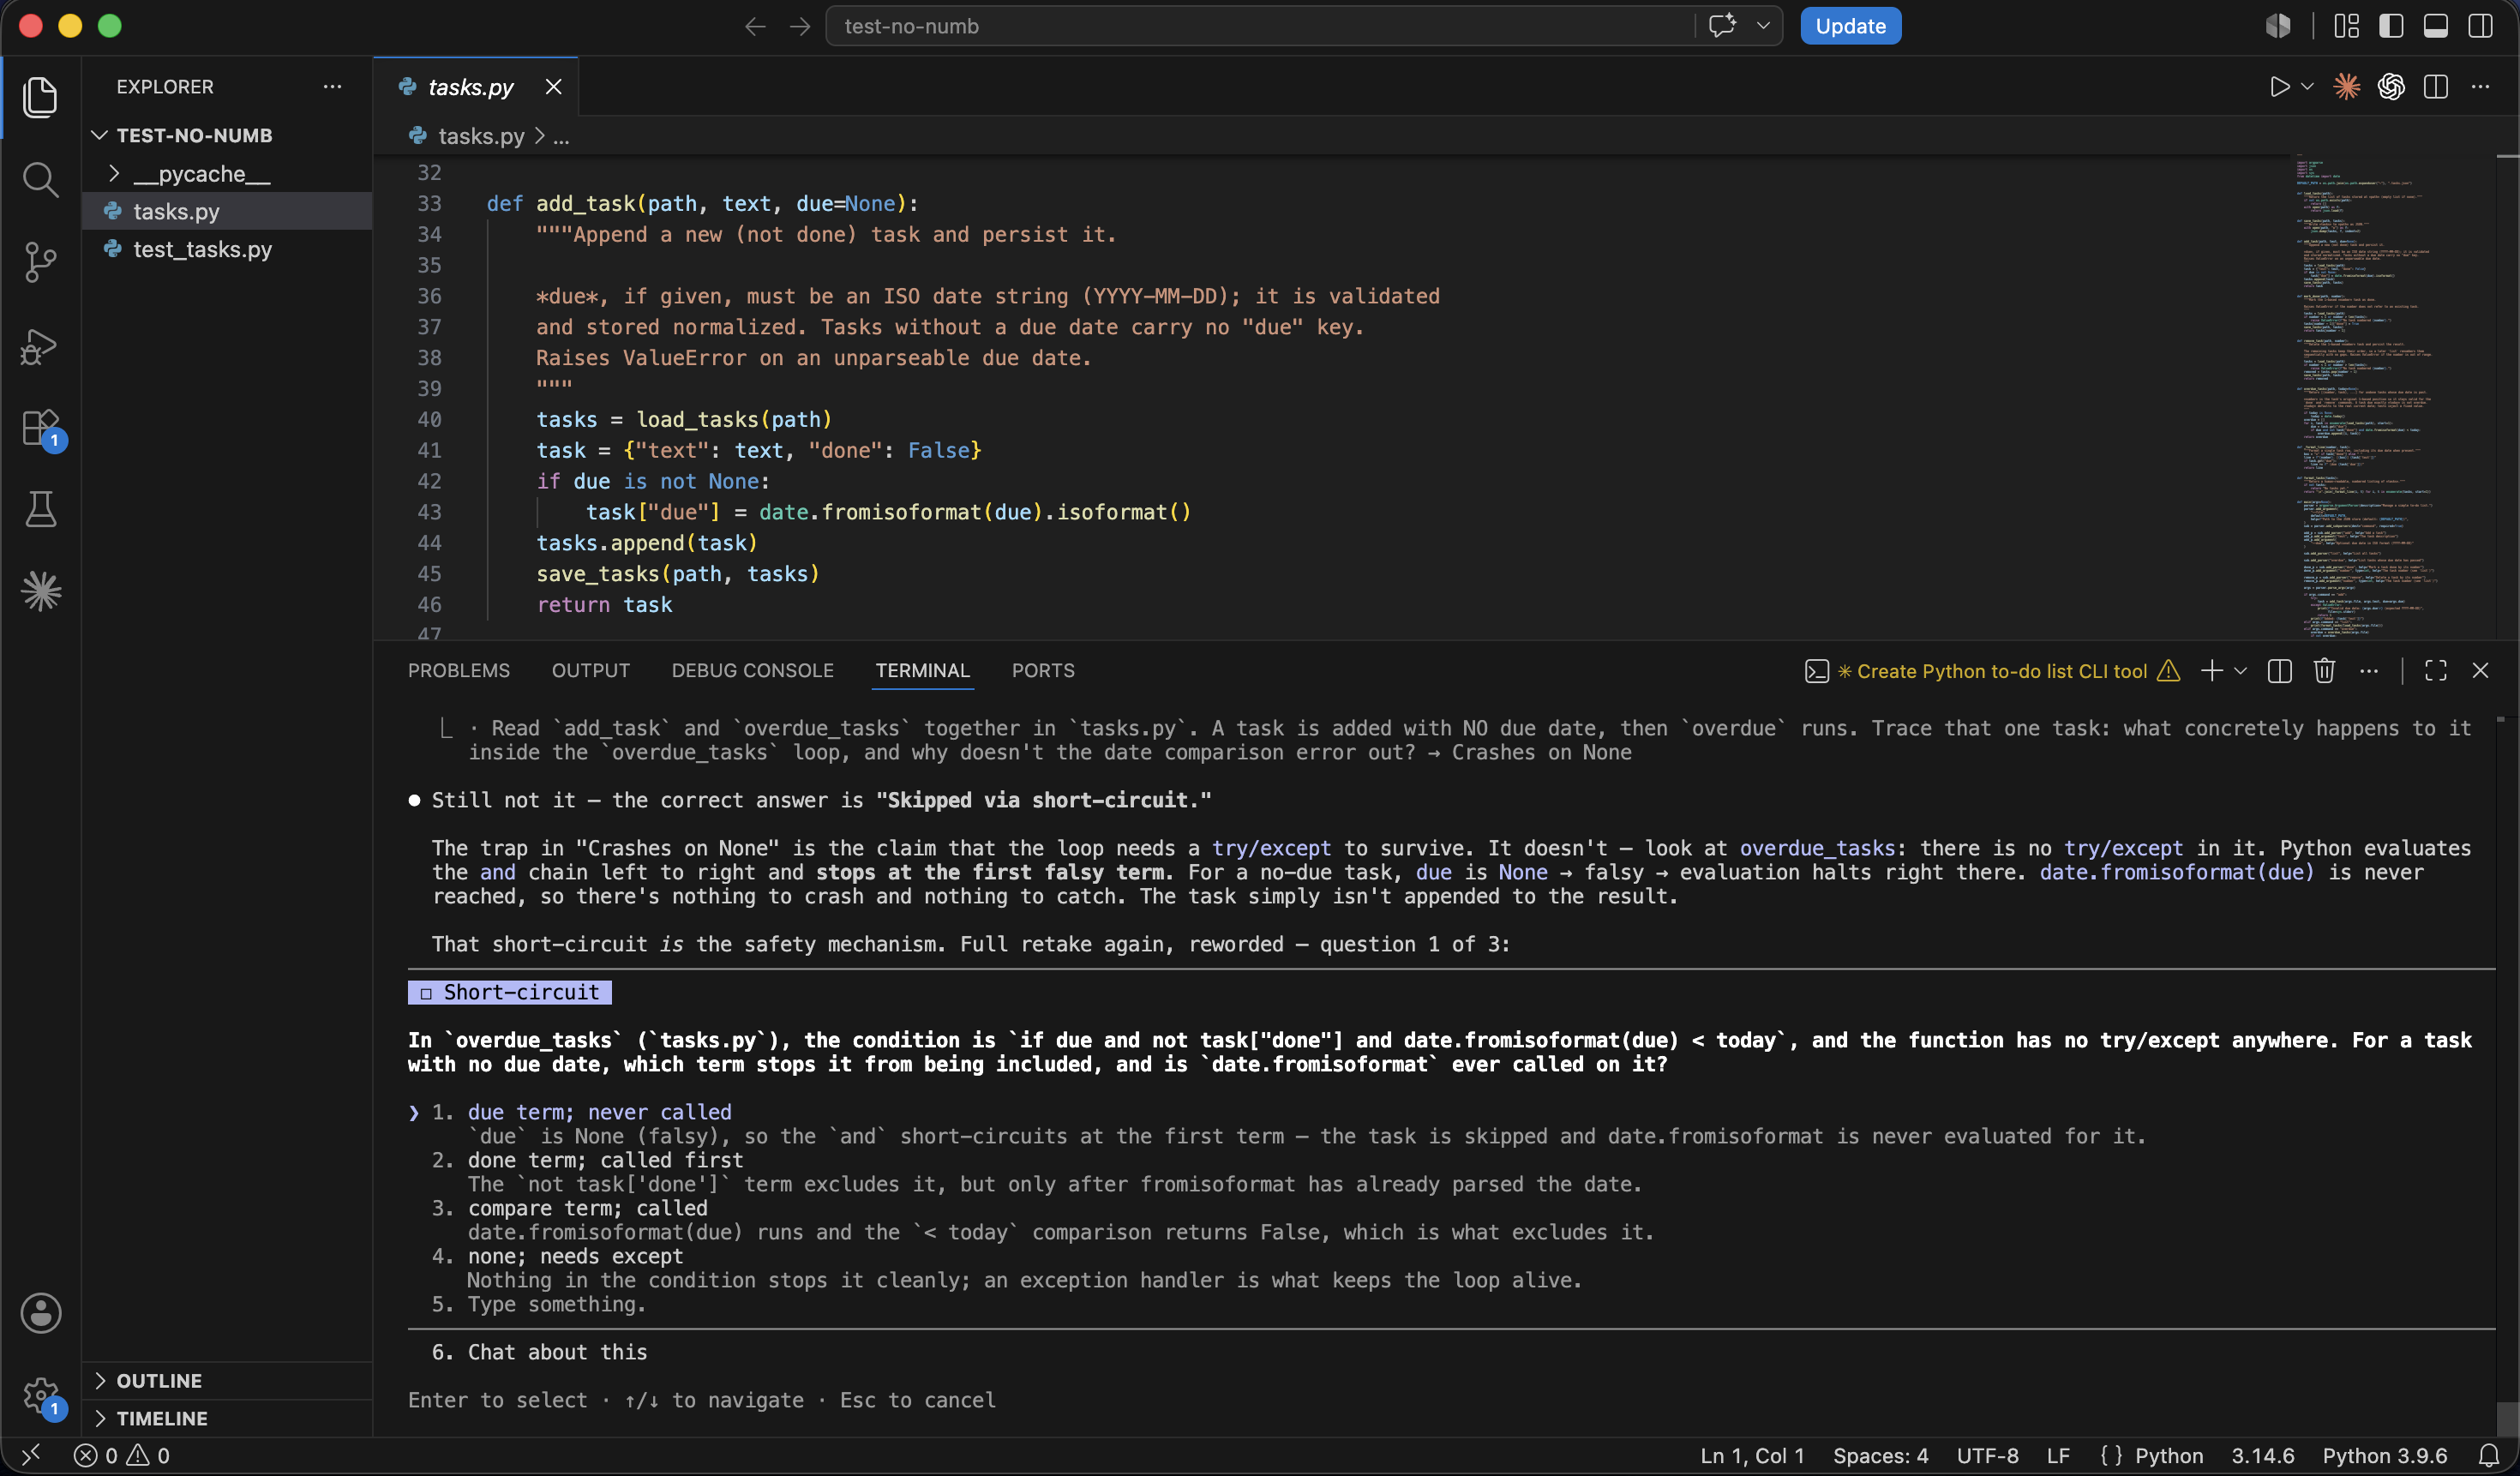The width and height of the screenshot is (2520, 1476).
Task: Split the terminal panel
Action: 2280,671
